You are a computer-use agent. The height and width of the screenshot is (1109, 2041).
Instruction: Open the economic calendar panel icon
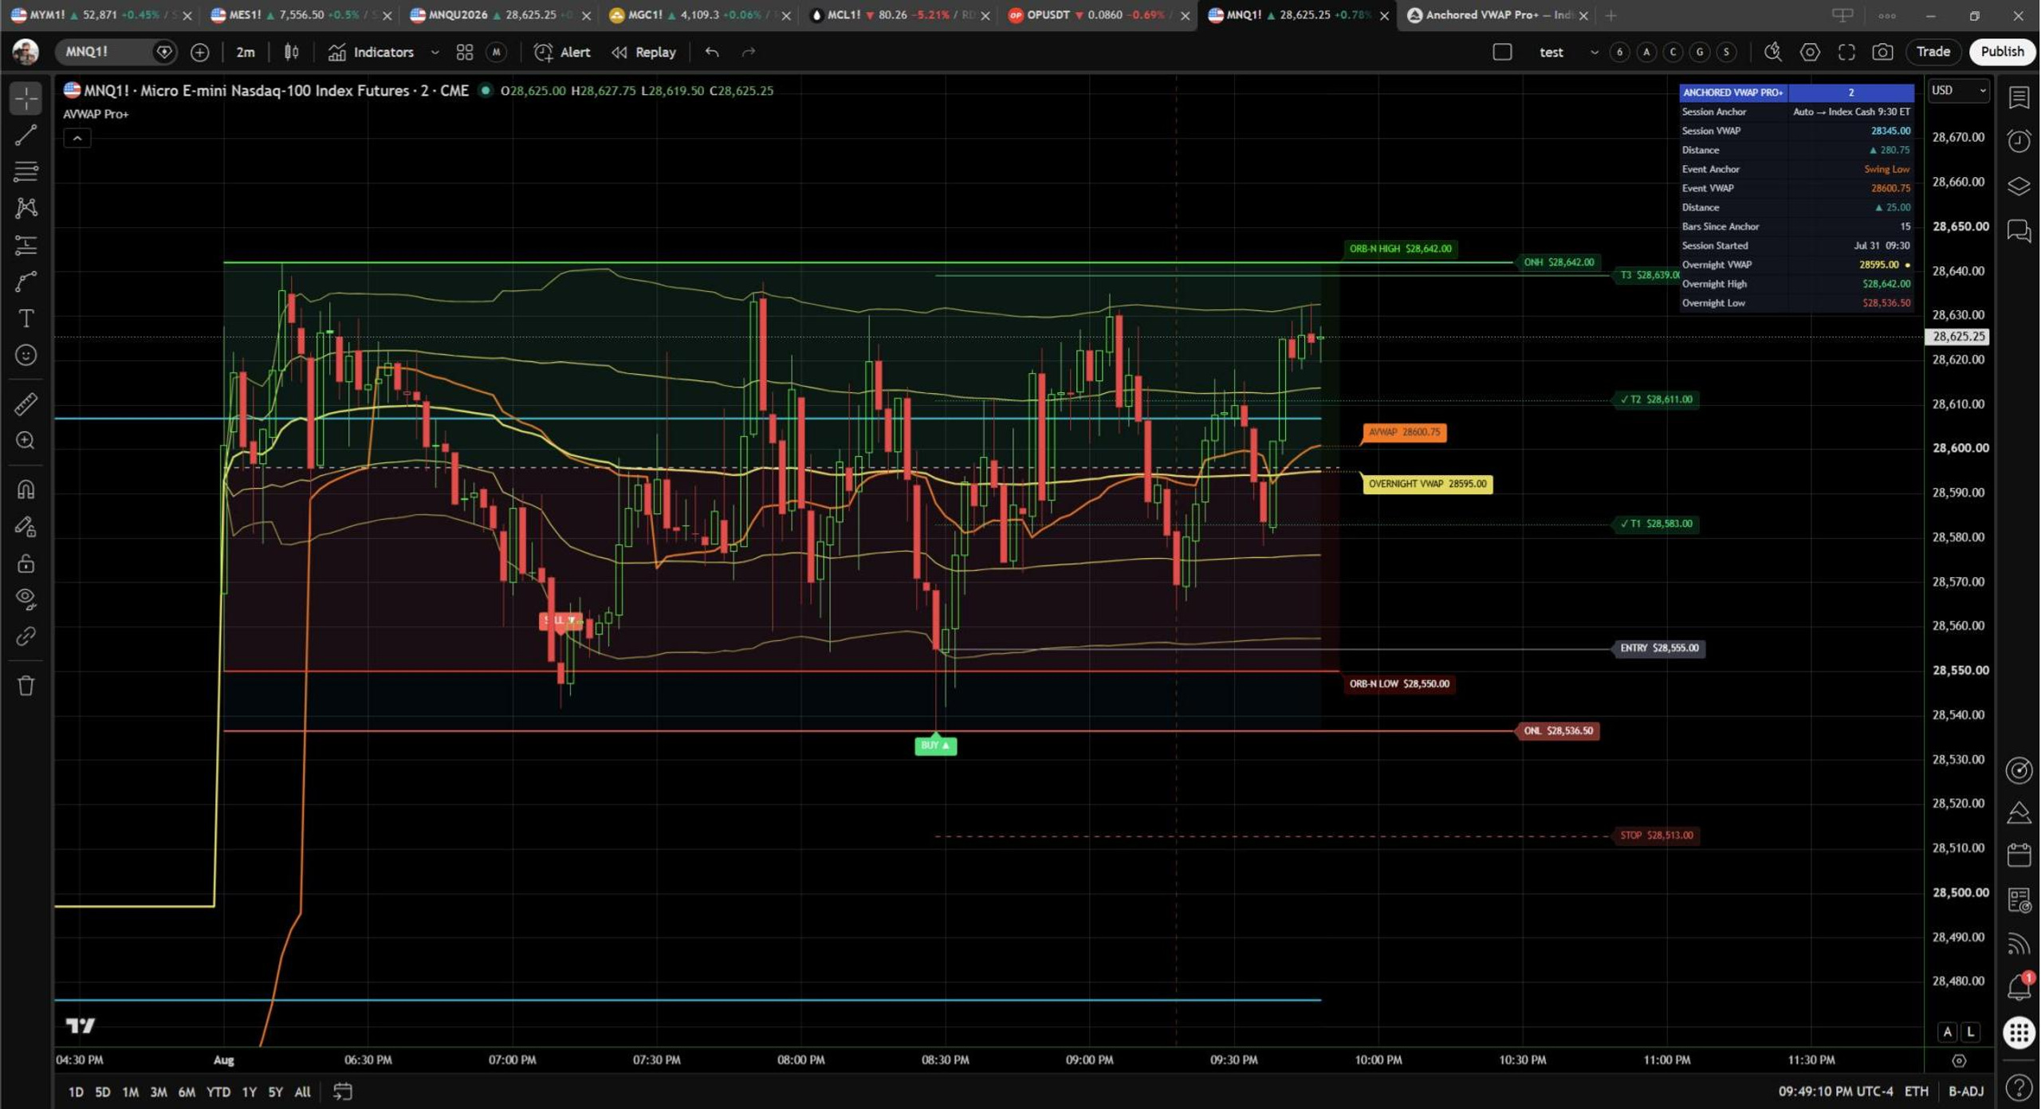pyautogui.click(x=2019, y=855)
